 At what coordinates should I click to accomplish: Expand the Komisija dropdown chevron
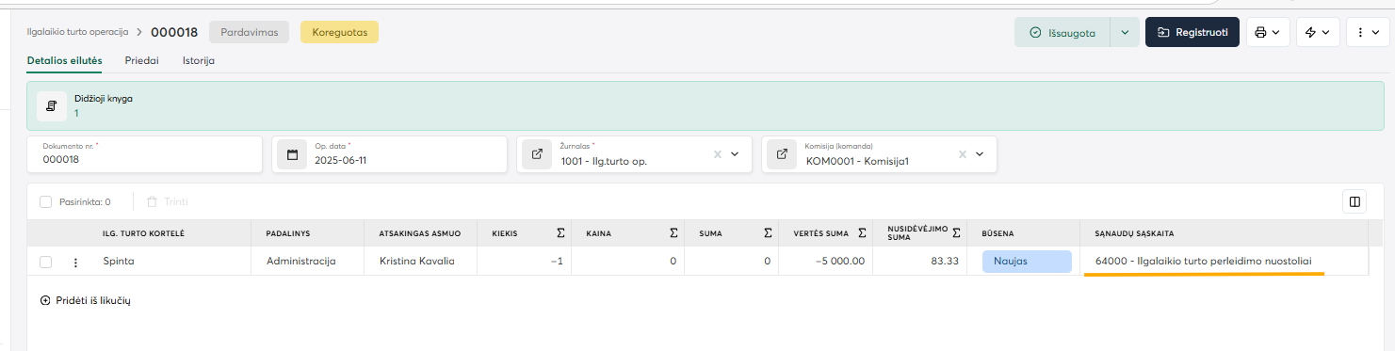tap(980, 154)
